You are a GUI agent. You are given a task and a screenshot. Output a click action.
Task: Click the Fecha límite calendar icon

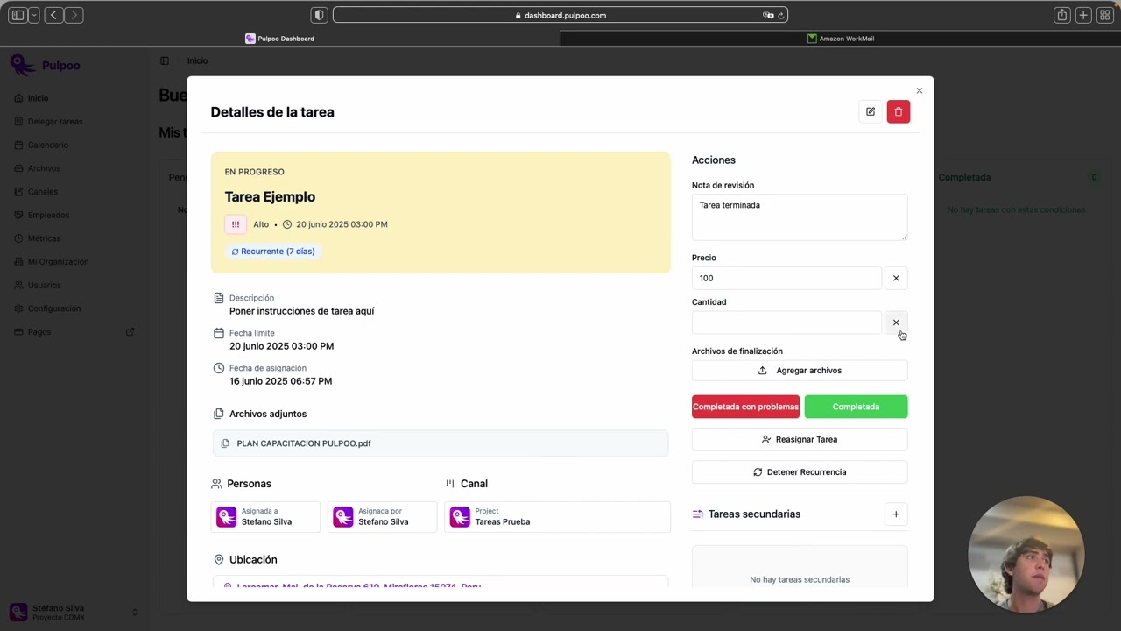pos(219,333)
